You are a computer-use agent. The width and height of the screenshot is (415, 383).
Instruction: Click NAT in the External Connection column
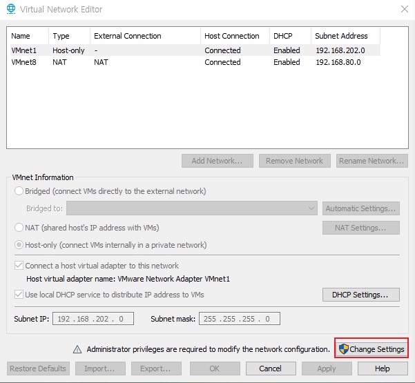point(101,62)
